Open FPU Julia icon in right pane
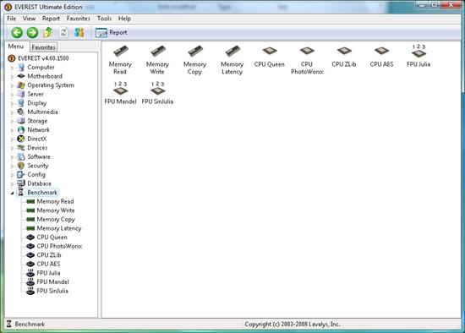 click(x=418, y=56)
